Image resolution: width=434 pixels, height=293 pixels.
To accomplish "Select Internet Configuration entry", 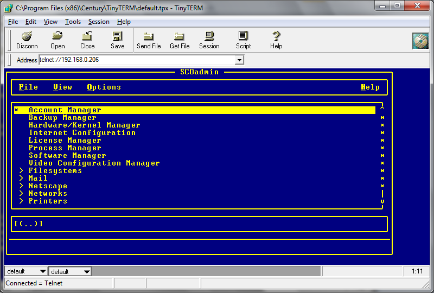I will (82, 132).
